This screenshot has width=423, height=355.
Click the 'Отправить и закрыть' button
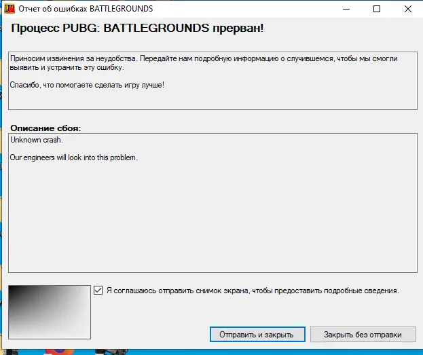[257, 335]
